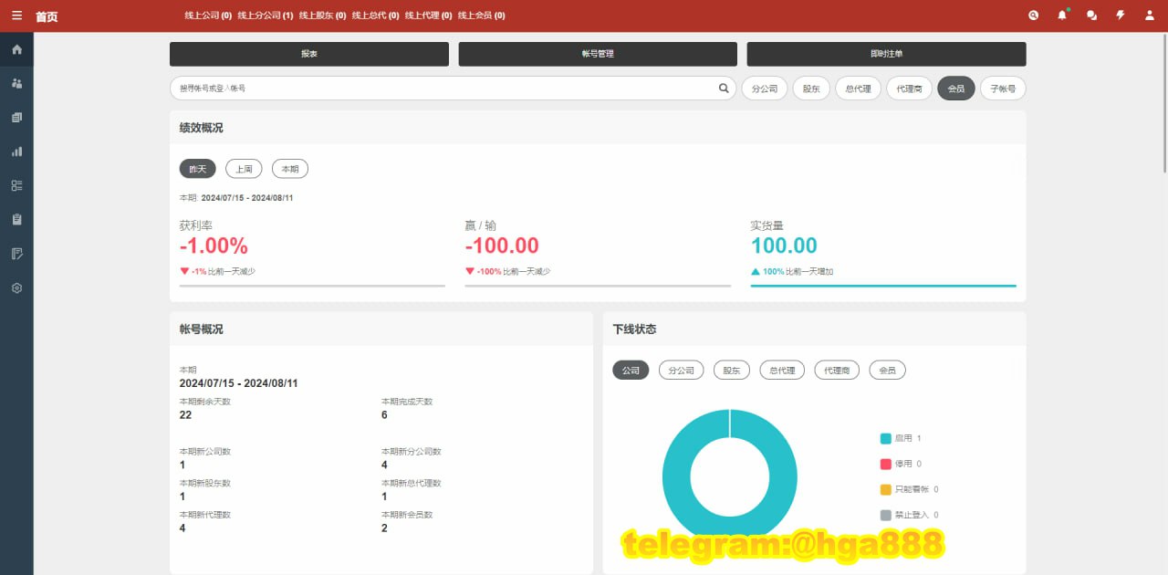The width and height of the screenshot is (1168, 575).
Task: Click the teal 启用 legend swatch
Action: (885, 439)
